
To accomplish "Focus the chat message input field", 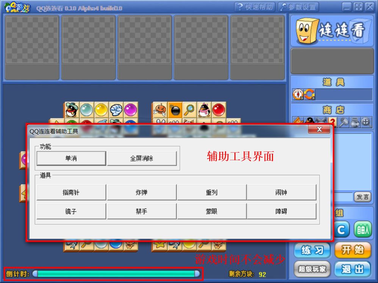I will (343, 197).
